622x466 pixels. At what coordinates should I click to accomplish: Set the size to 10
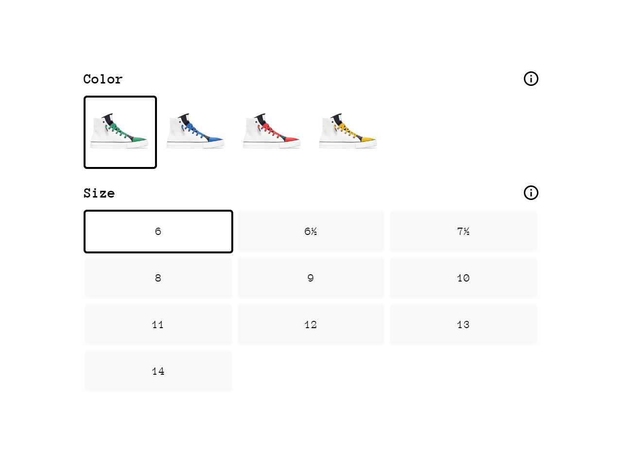click(464, 278)
